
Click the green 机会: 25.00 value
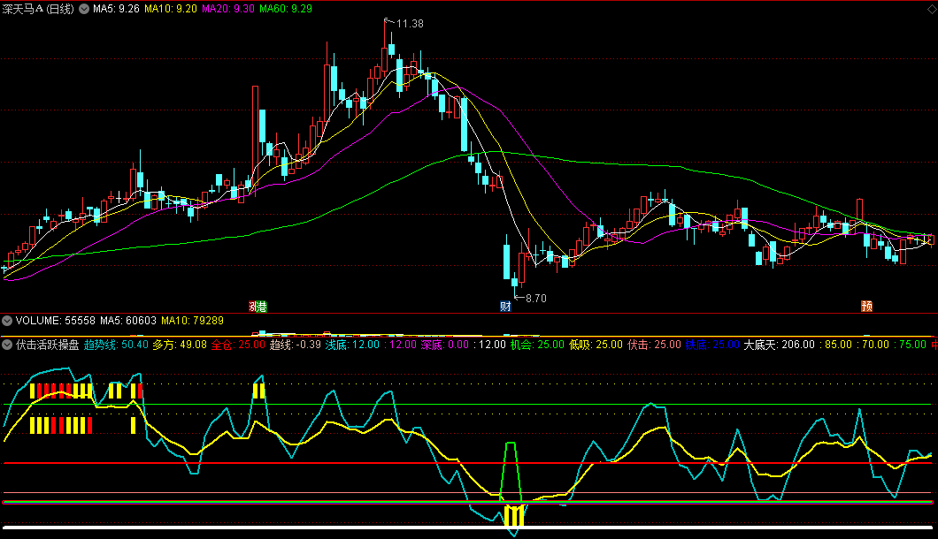[537, 345]
